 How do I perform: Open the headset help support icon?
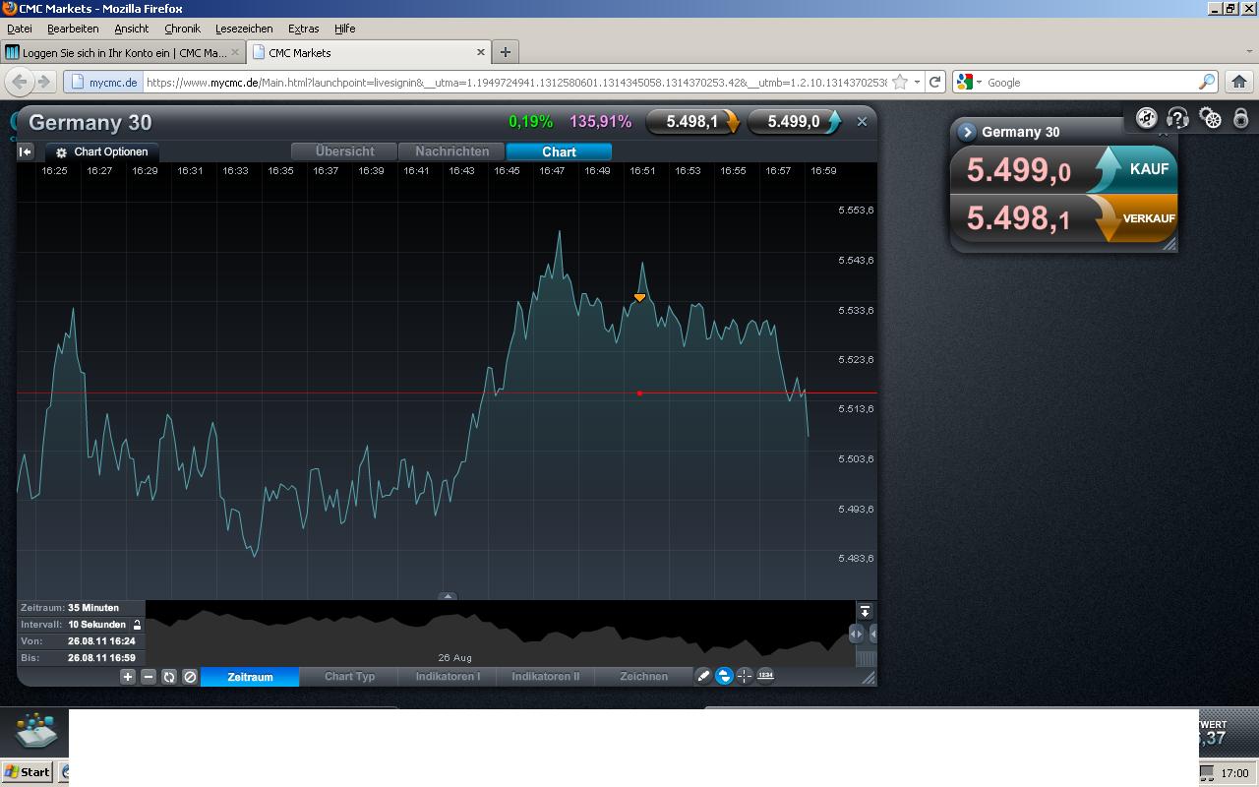1177,118
